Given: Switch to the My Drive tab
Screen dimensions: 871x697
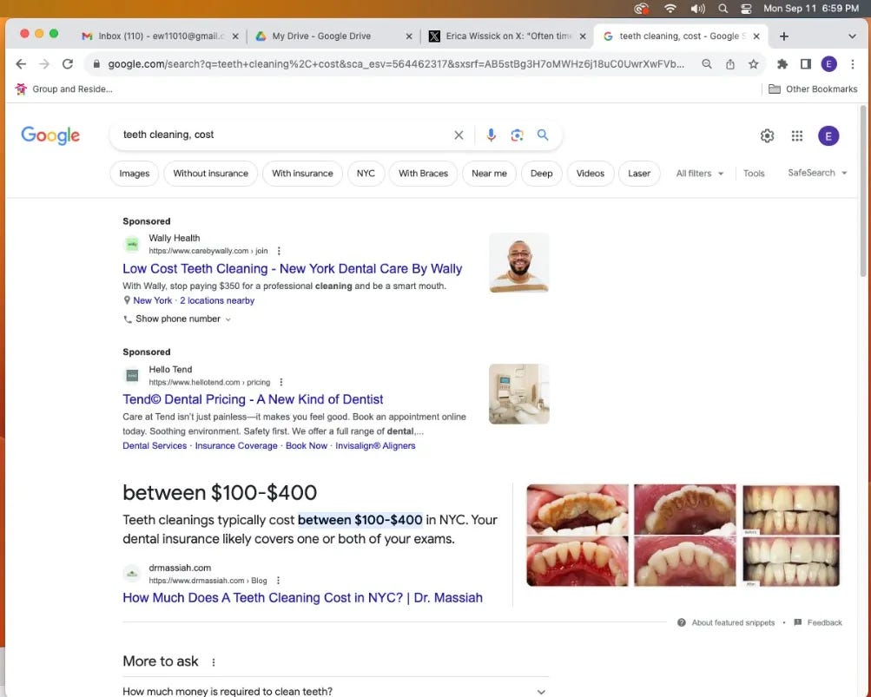Looking at the screenshot, I should click(x=333, y=36).
